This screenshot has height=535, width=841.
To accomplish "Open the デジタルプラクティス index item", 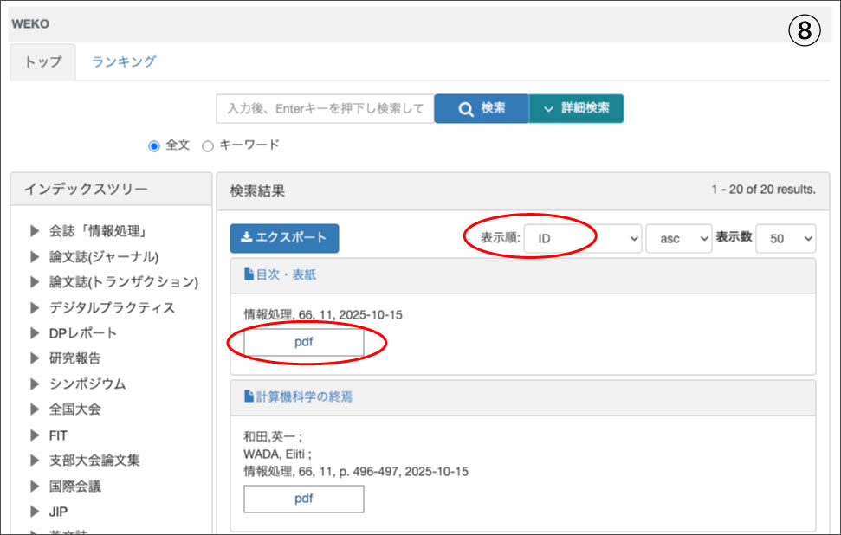I will 112,308.
